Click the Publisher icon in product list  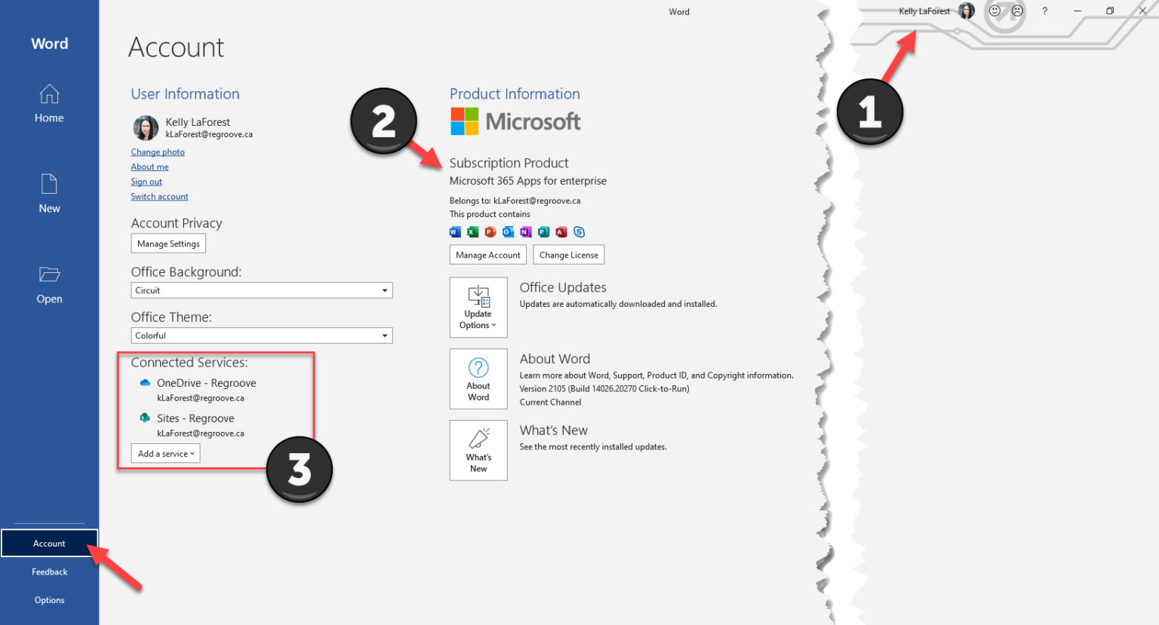pos(543,231)
